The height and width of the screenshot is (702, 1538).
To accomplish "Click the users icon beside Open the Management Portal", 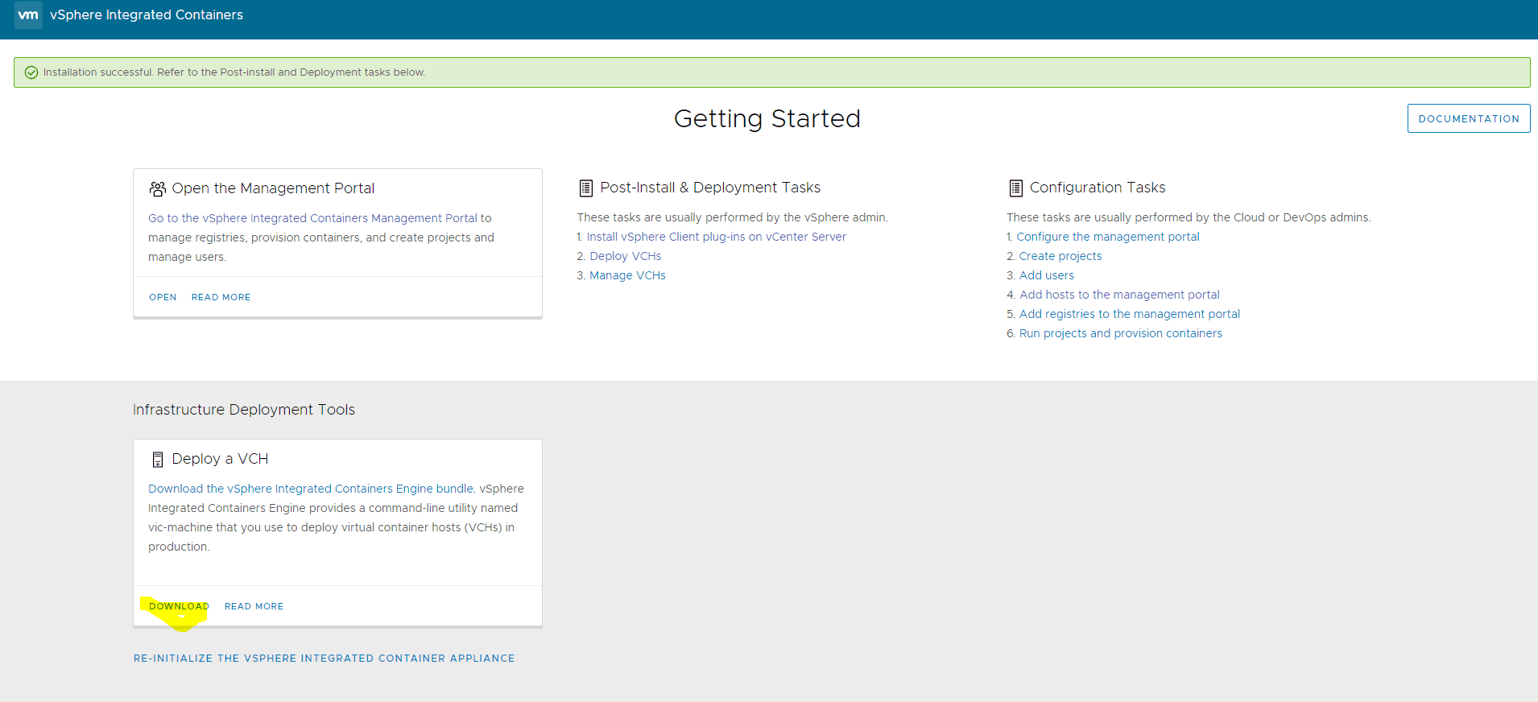I will click(x=157, y=188).
